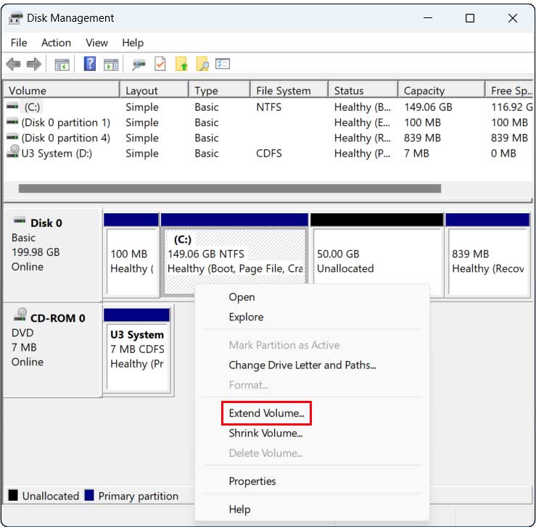Select the 50.00 GB Unallocated block
The height and width of the screenshot is (527, 536).
click(x=376, y=254)
